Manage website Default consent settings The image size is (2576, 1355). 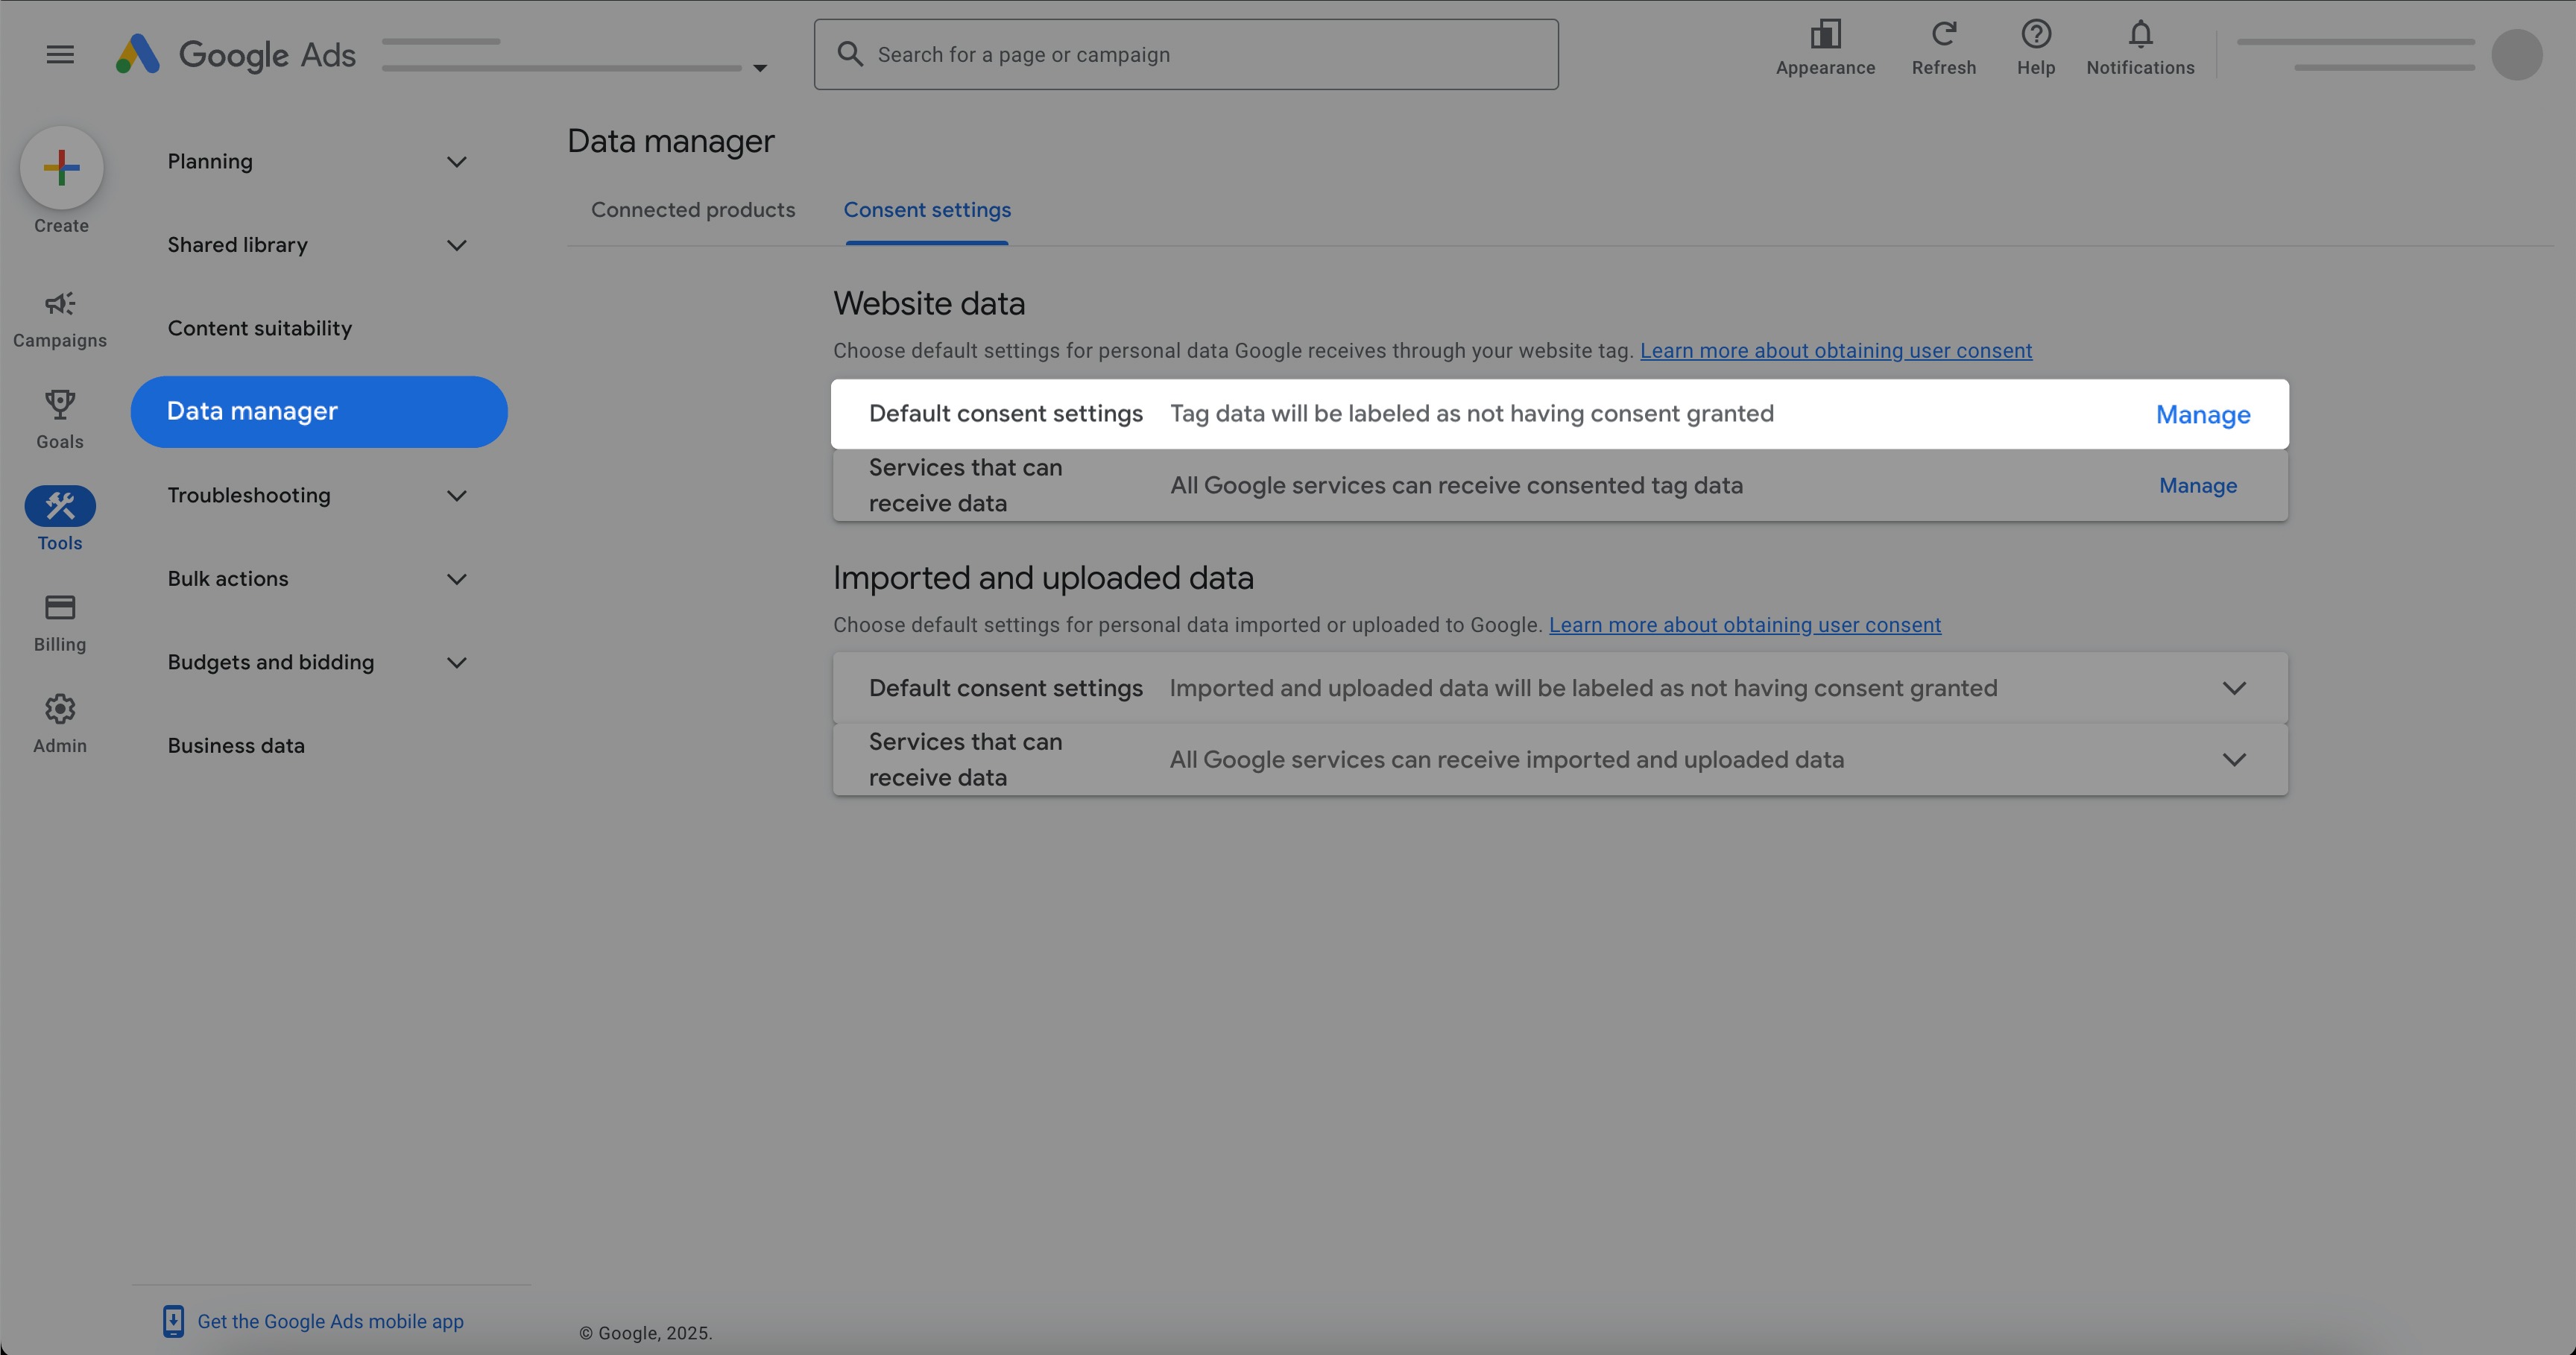[2203, 414]
